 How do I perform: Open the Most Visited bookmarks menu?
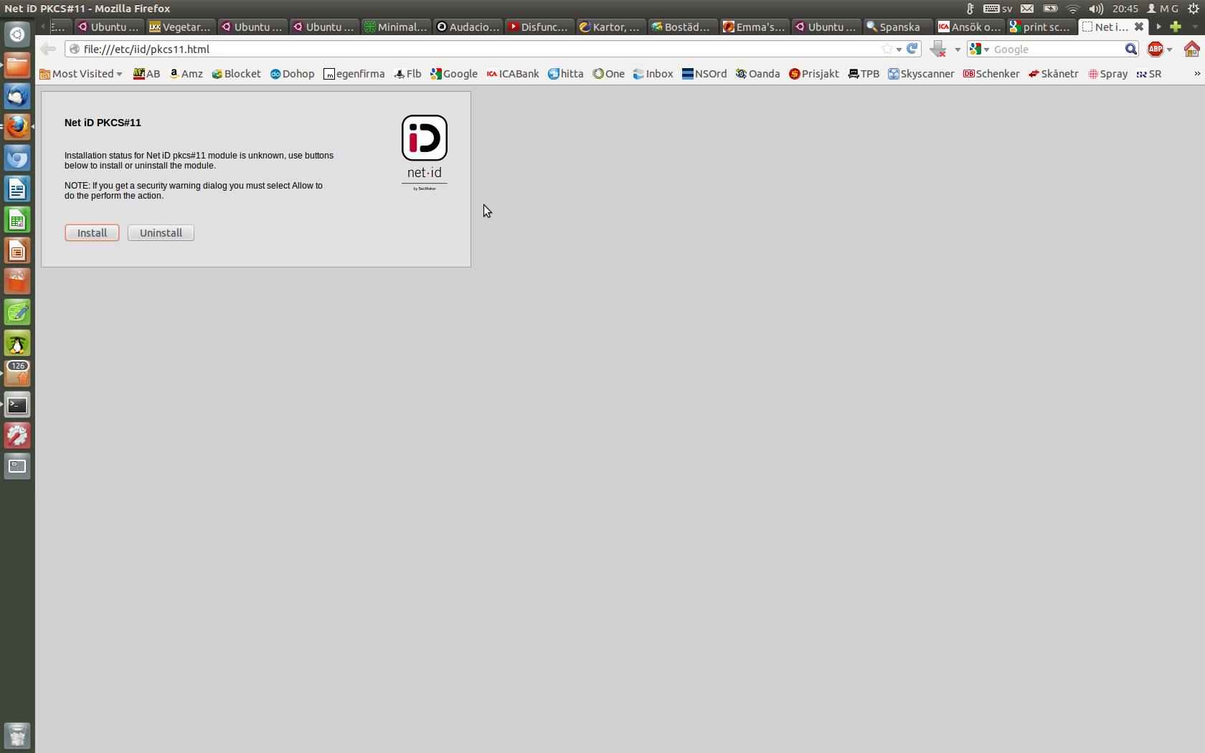point(81,74)
